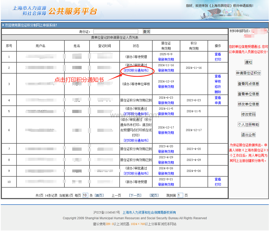
Task: Click 申请 link in row 4
Action: (218, 103)
